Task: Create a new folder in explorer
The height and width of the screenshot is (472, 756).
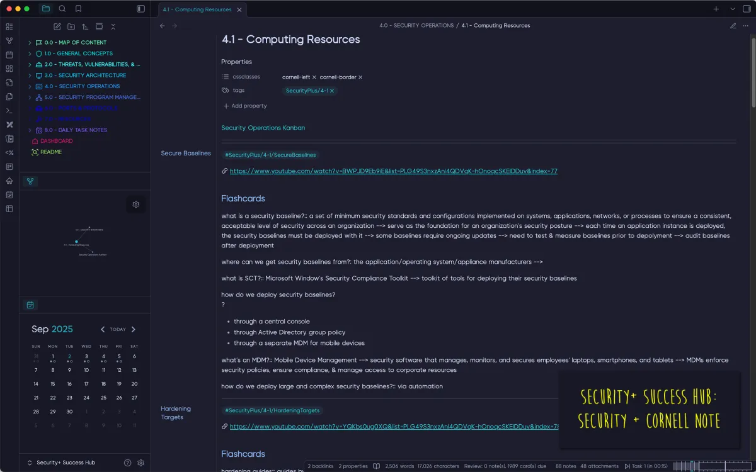Action: coord(71,26)
